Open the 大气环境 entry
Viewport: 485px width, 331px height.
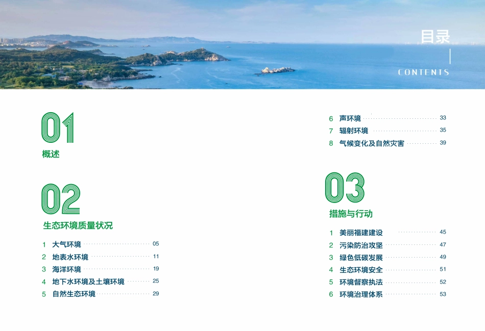pyautogui.click(x=66, y=244)
